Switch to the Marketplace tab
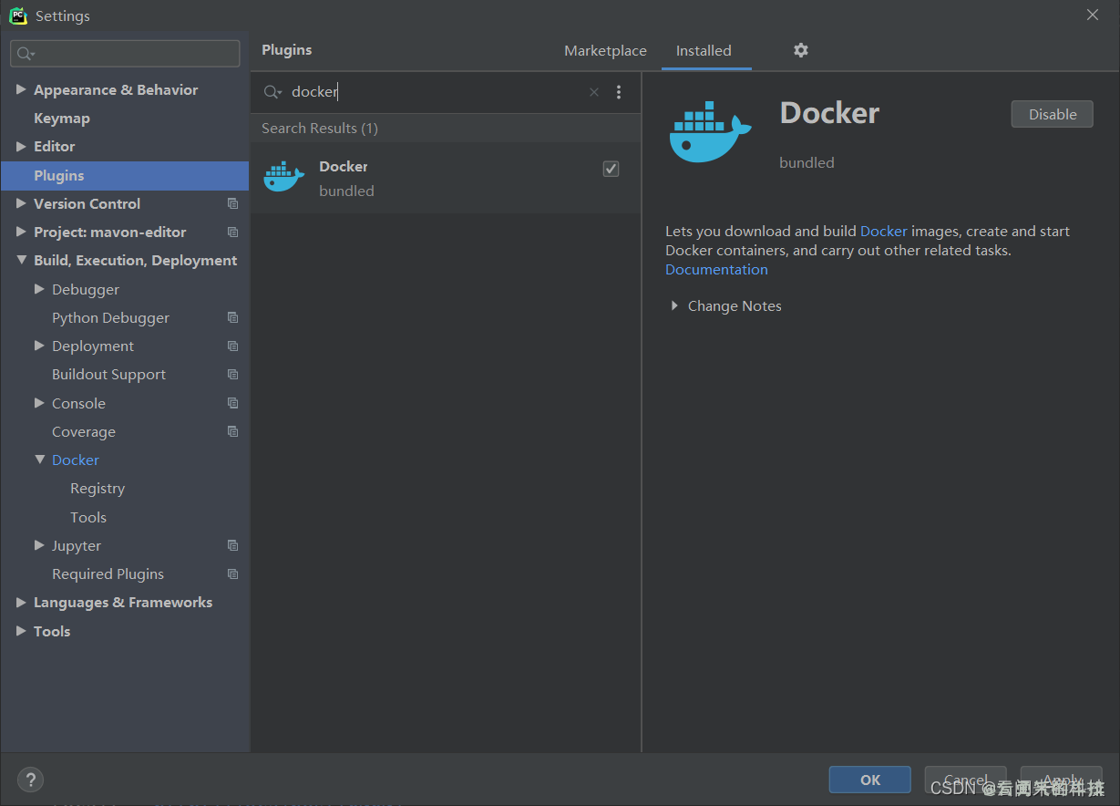The height and width of the screenshot is (806, 1120). (605, 51)
